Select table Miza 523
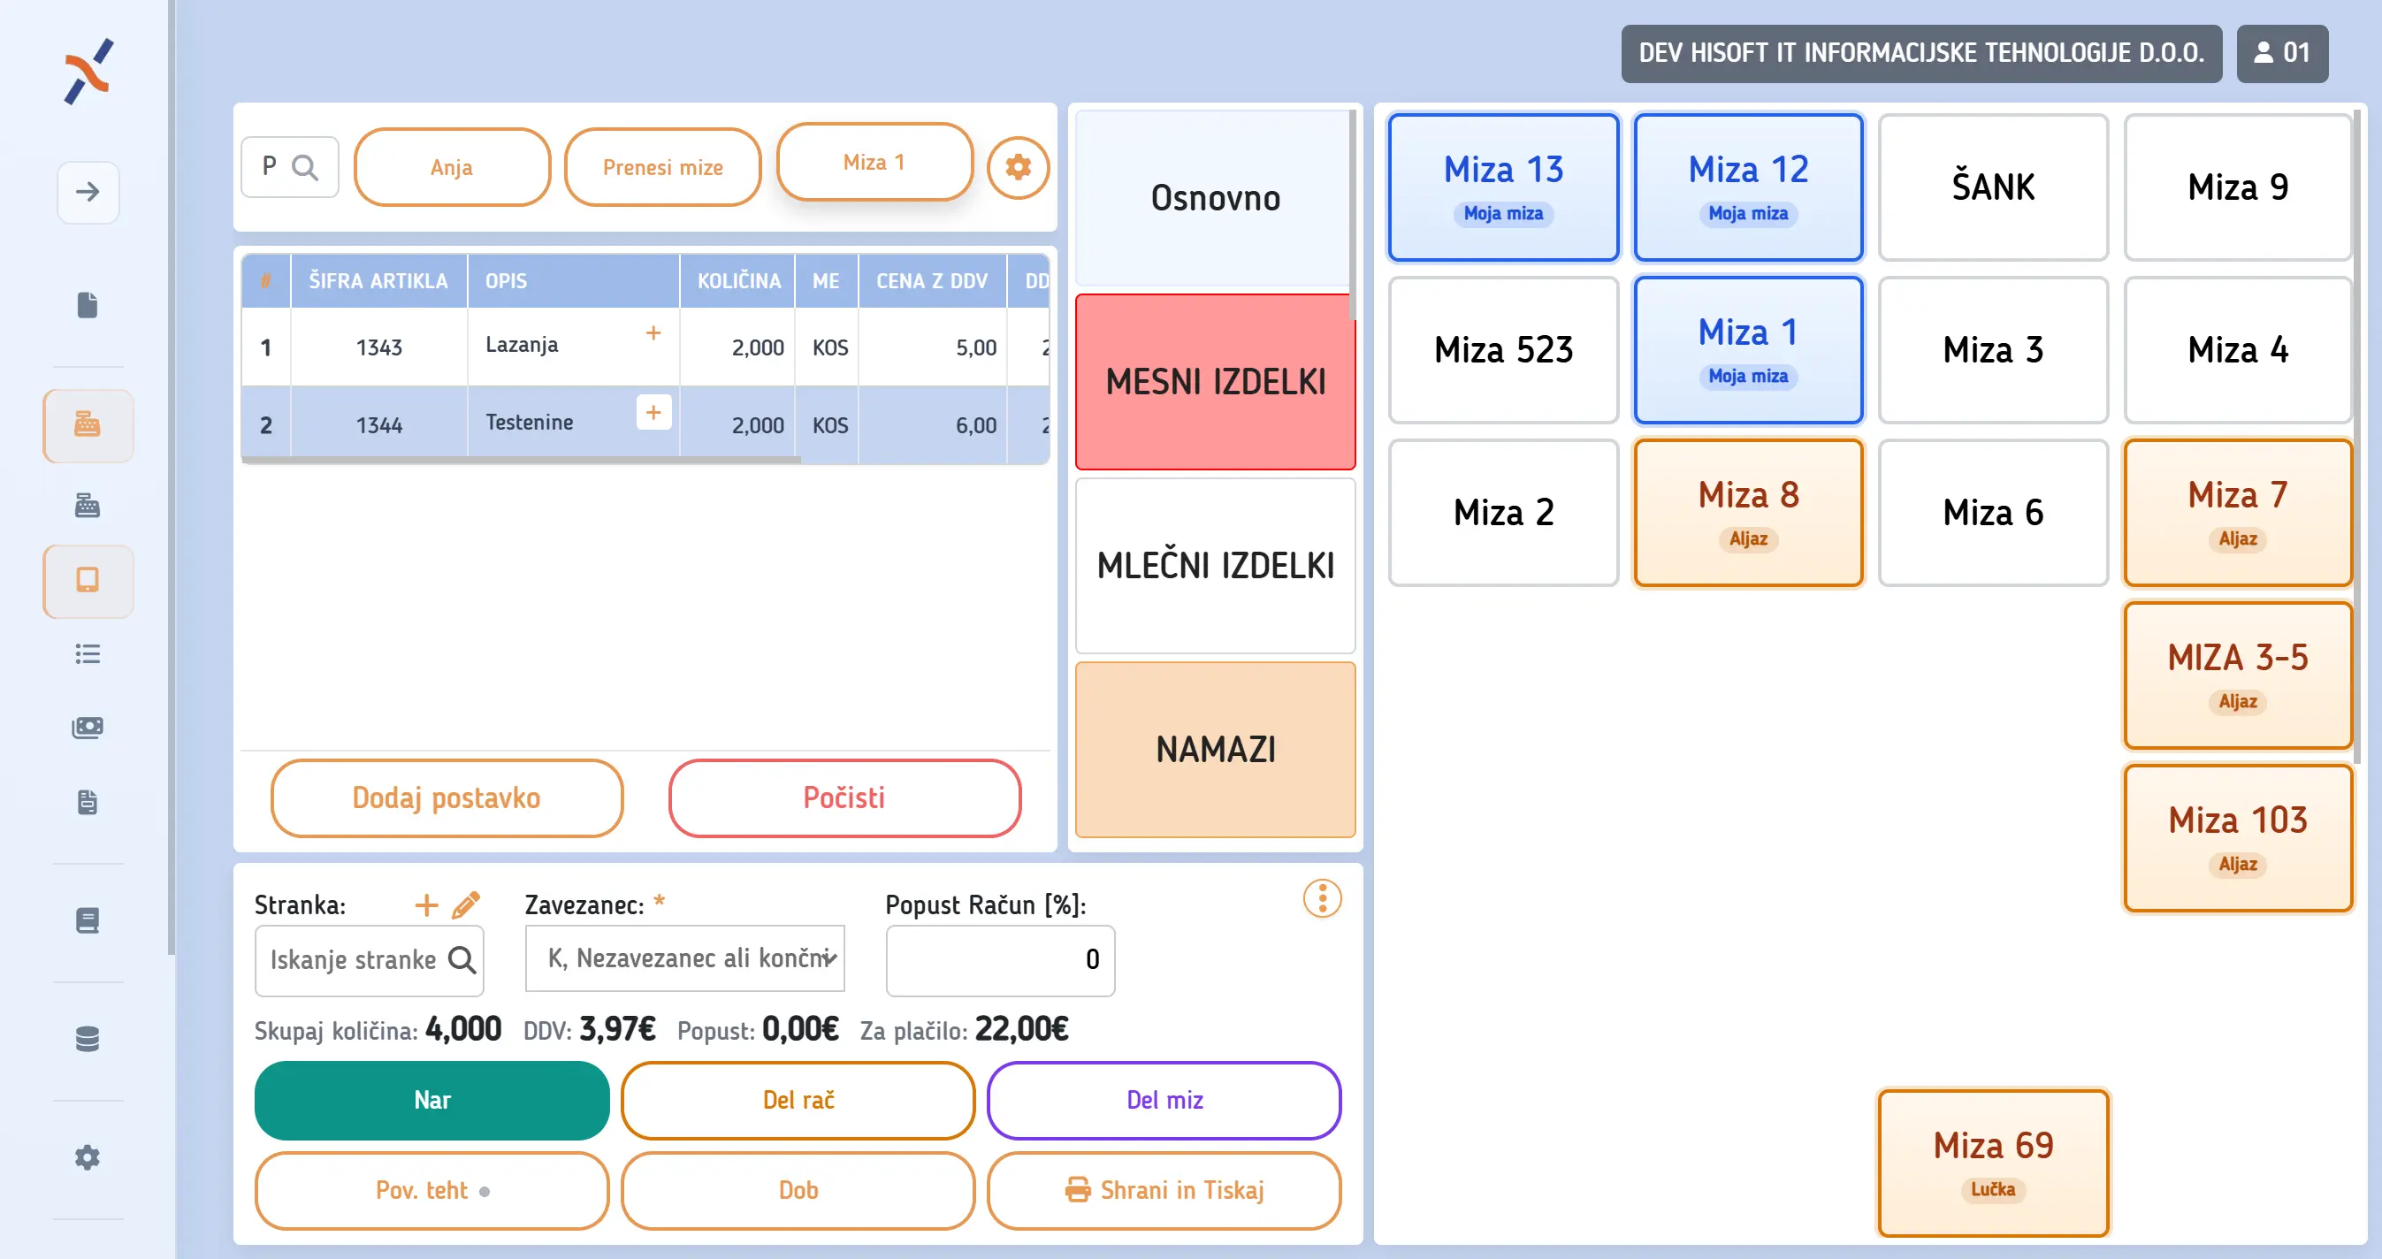Image resolution: width=2382 pixels, height=1259 pixels. 1502,350
